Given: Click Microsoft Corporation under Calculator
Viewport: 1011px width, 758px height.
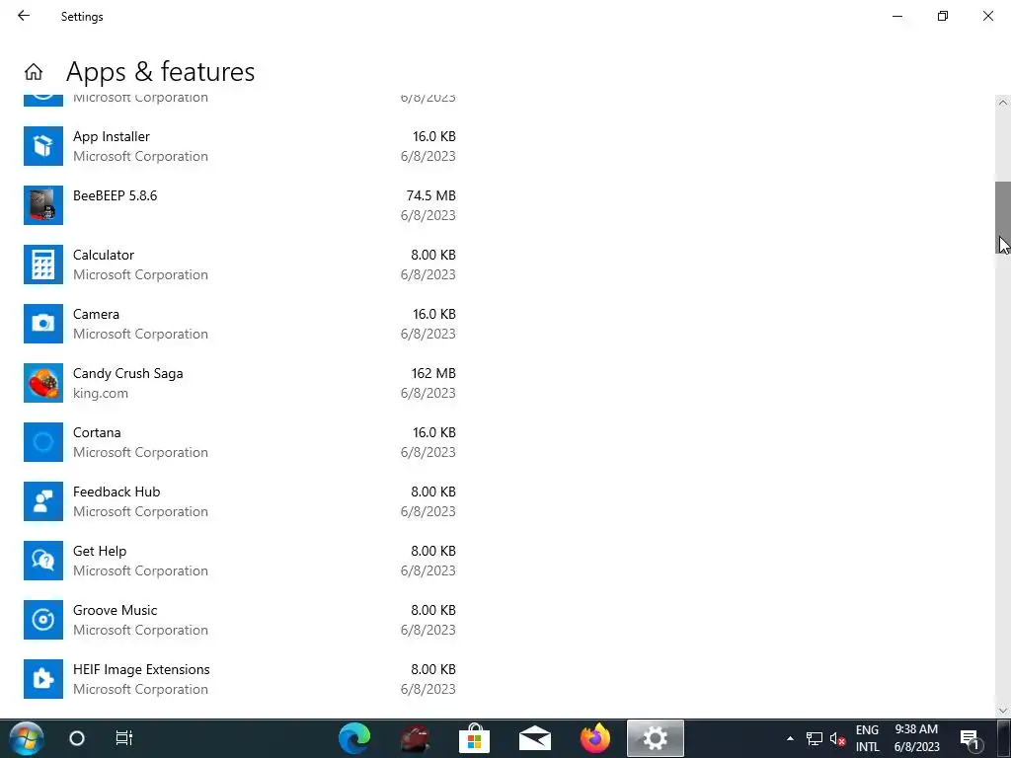Looking at the screenshot, I should [140, 274].
